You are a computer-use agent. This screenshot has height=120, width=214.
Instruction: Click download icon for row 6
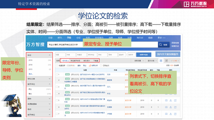point(171,107)
